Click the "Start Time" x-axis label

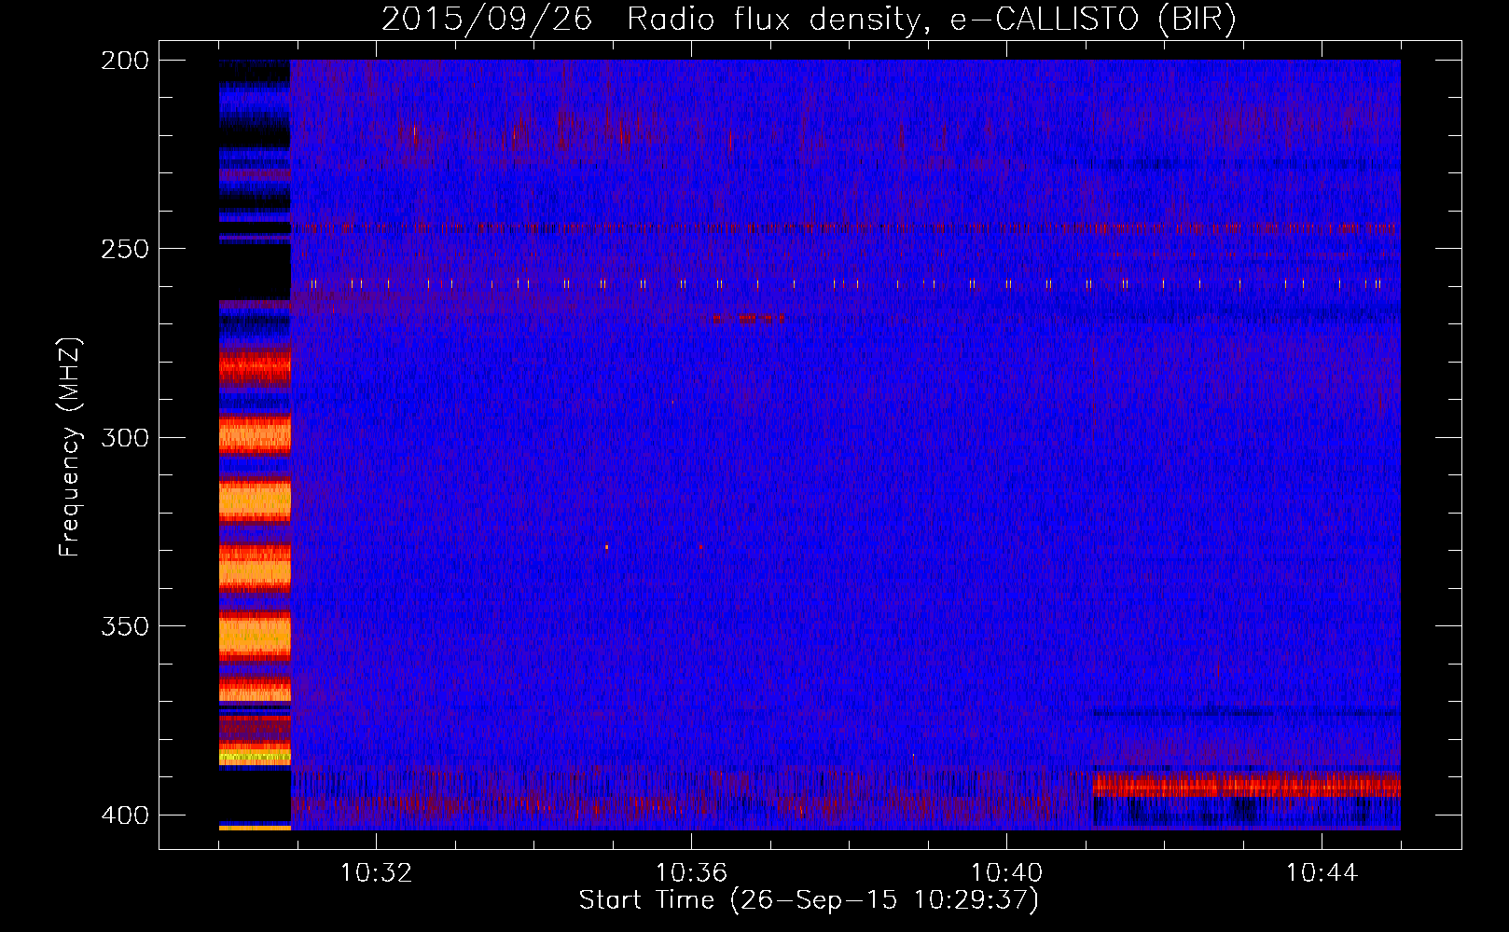808,900
